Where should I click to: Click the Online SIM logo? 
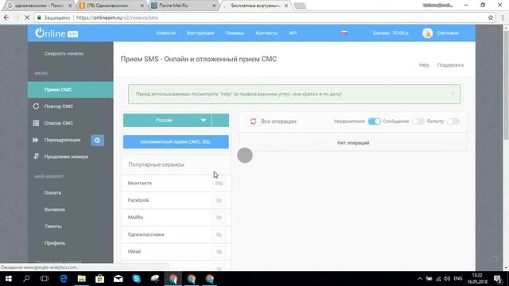click(x=56, y=33)
